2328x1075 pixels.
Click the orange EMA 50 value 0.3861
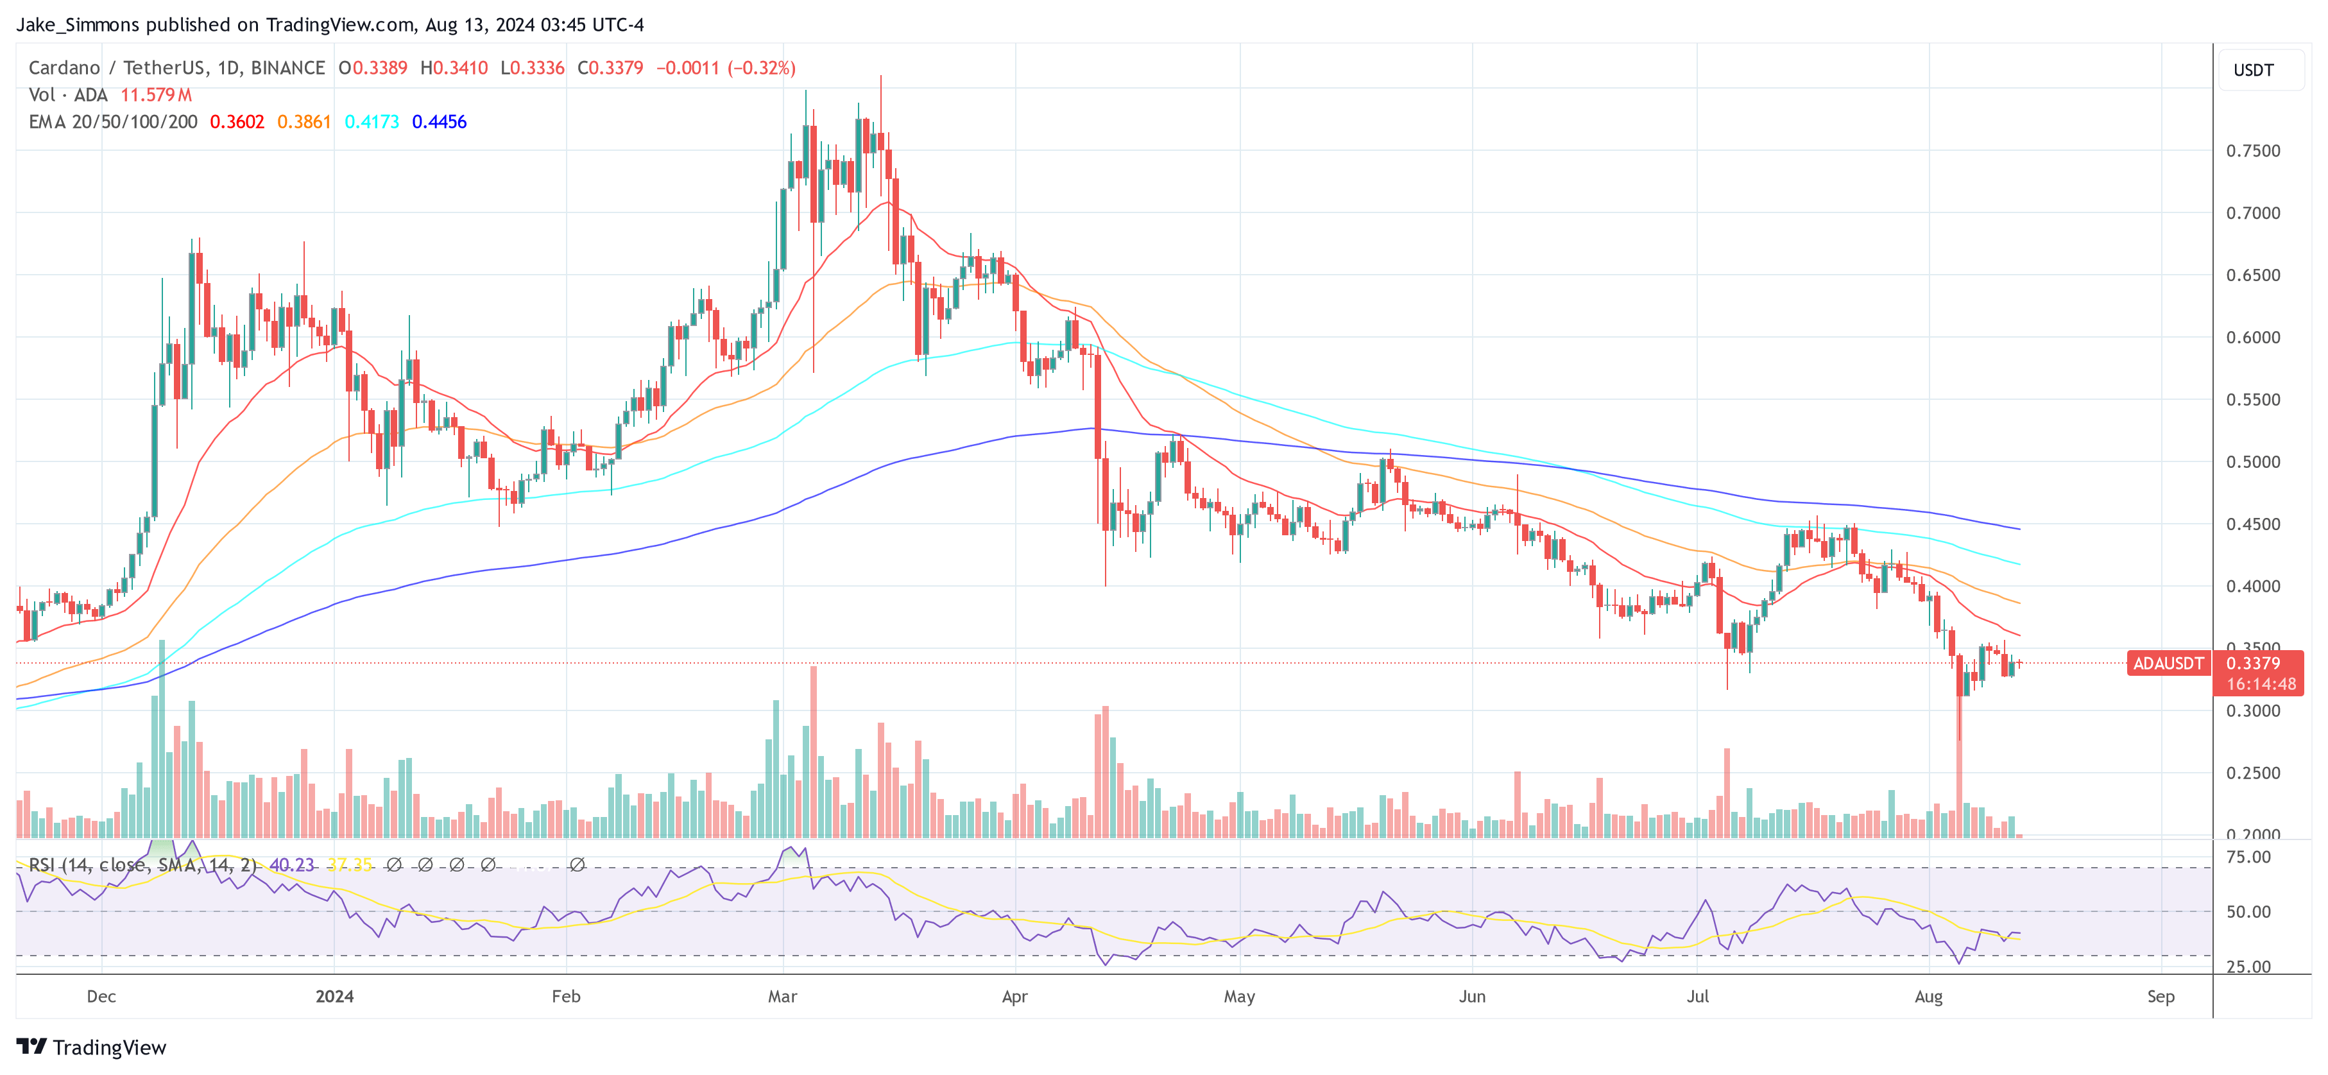click(304, 122)
